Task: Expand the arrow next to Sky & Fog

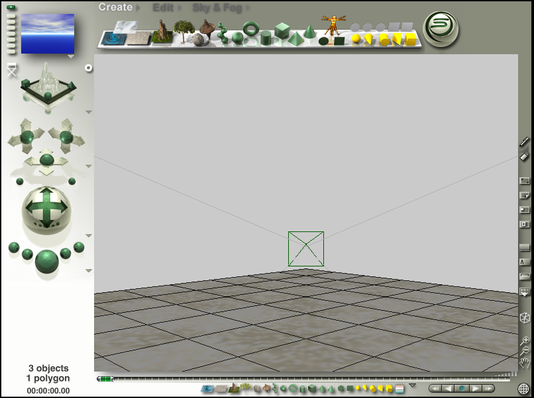Action: pos(248,8)
